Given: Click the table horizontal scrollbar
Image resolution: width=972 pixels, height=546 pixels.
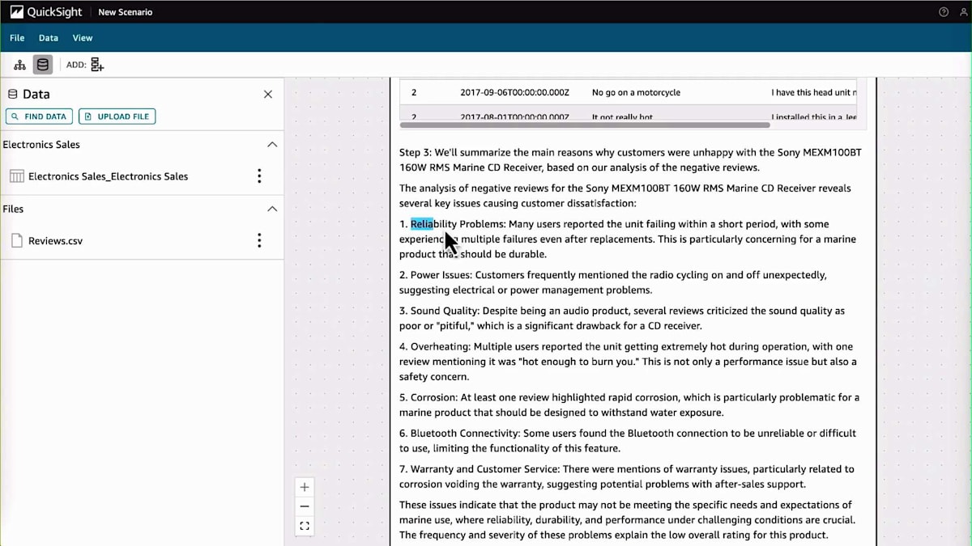Looking at the screenshot, I should [x=585, y=125].
